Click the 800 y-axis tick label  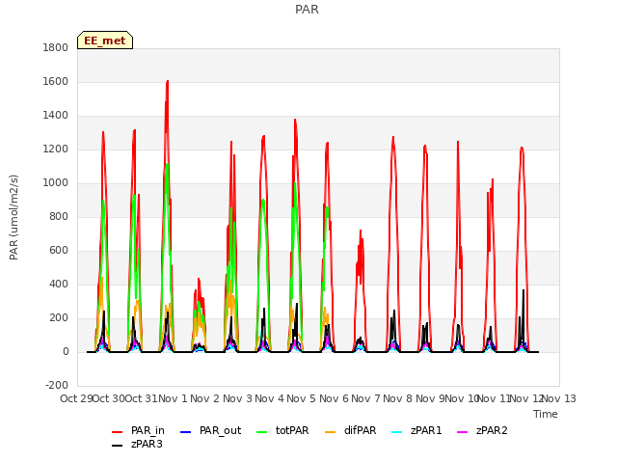(59, 216)
